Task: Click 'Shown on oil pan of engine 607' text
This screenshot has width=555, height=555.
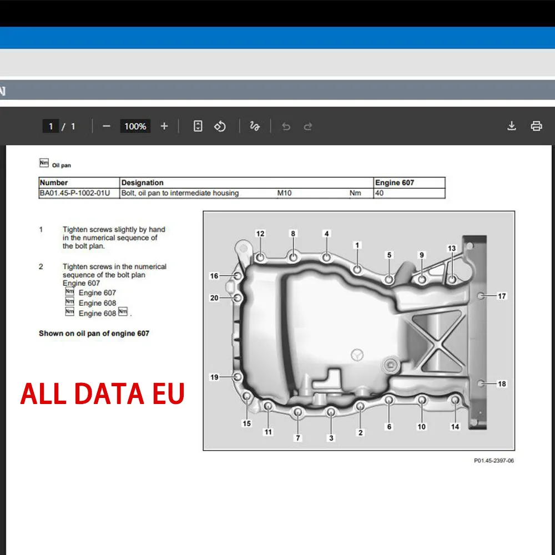Action: tap(94, 334)
